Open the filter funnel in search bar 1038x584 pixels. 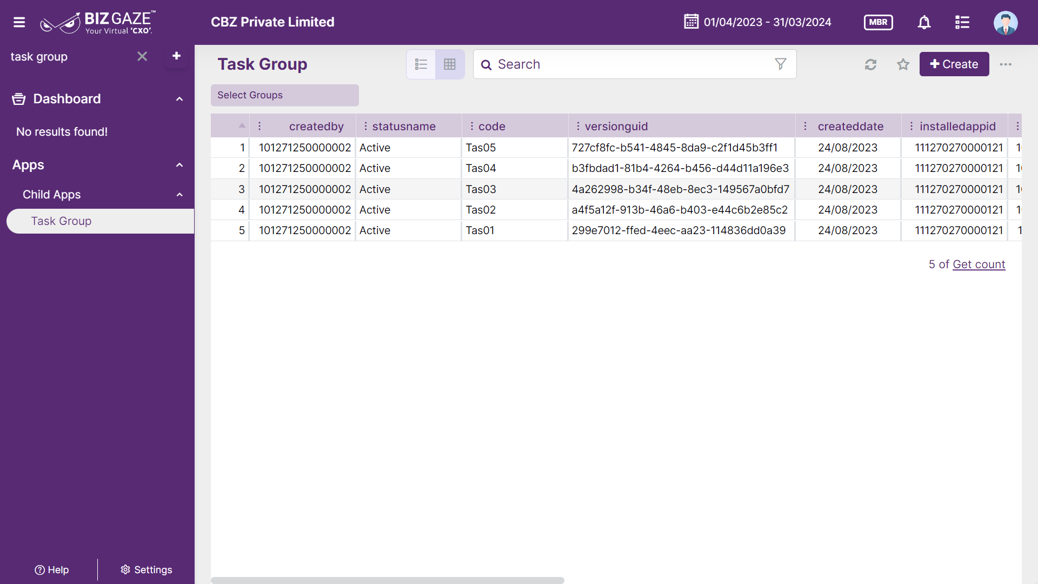point(780,64)
